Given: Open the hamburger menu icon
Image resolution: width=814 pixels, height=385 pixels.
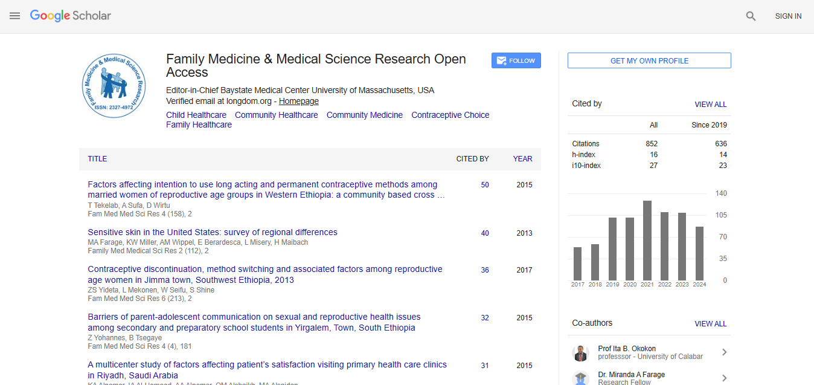Looking at the screenshot, I should (x=15, y=16).
